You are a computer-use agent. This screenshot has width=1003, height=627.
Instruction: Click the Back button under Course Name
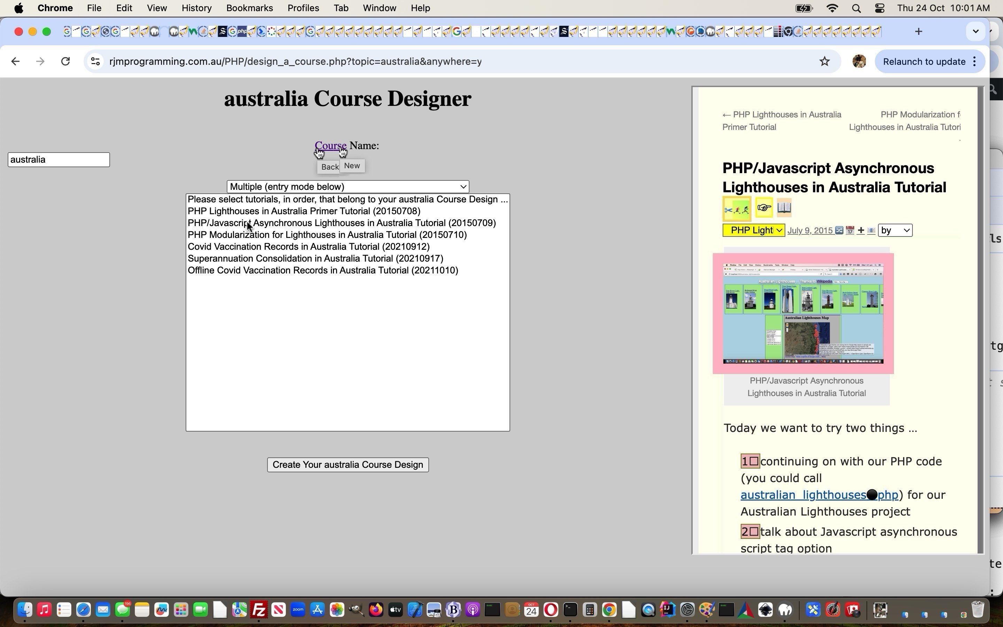pyautogui.click(x=329, y=167)
